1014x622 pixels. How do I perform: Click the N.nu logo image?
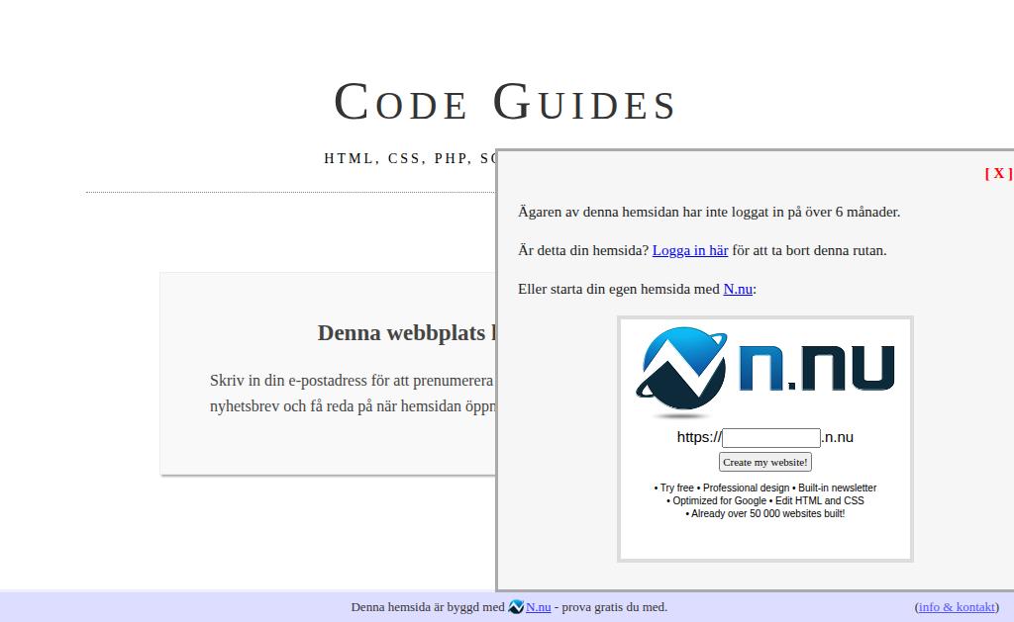click(x=765, y=372)
